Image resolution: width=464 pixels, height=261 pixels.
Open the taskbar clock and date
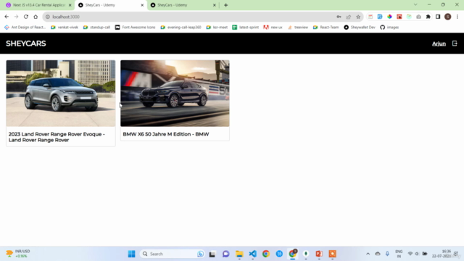[x=442, y=254]
